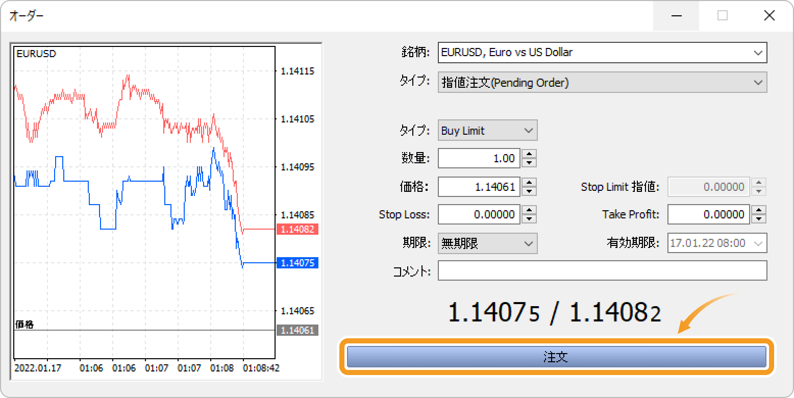
Task: Click the Stop Limit 指値 up arrow
Action: (x=759, y=182)
